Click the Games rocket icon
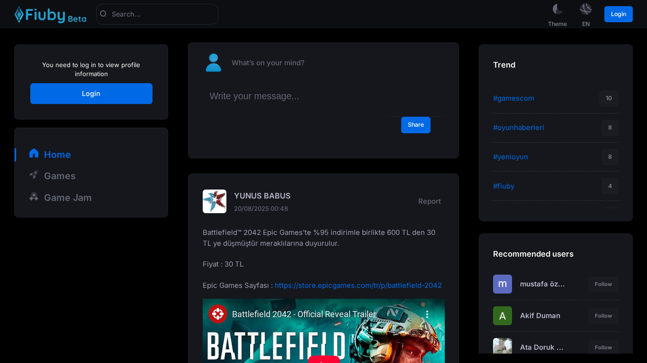The image size is (647, 363). coord(34,174)
